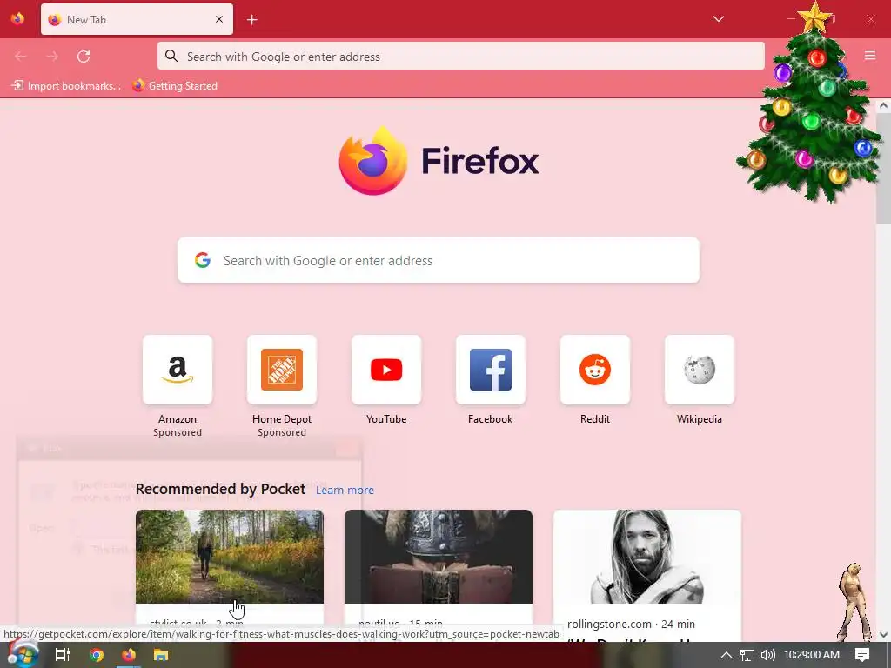
Task: Click the rollingstone.com · 24 min text
Action: coord(631,624)
